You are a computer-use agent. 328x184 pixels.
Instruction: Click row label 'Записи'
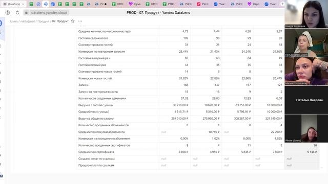83,85
